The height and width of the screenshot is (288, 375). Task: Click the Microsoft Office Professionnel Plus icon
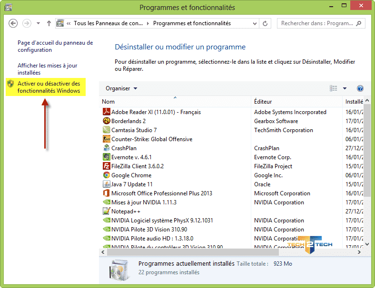(107, 193)
